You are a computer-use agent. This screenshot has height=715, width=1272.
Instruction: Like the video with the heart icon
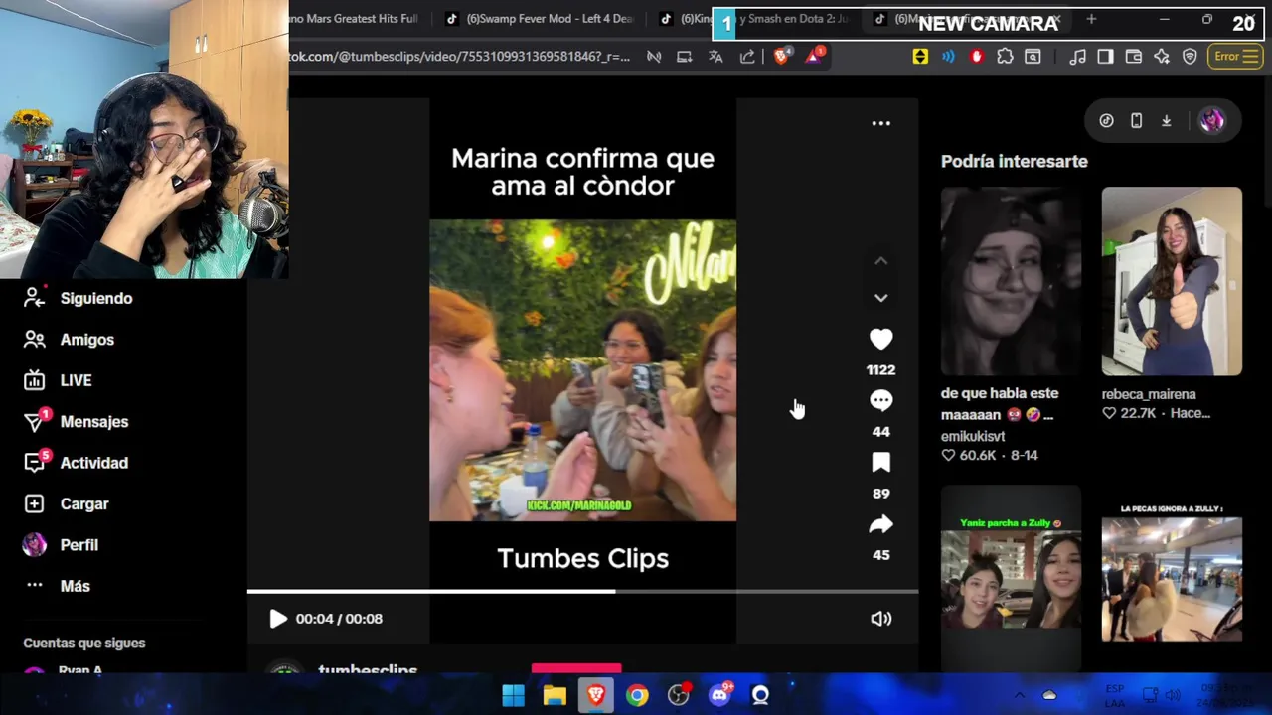point(880,340)
